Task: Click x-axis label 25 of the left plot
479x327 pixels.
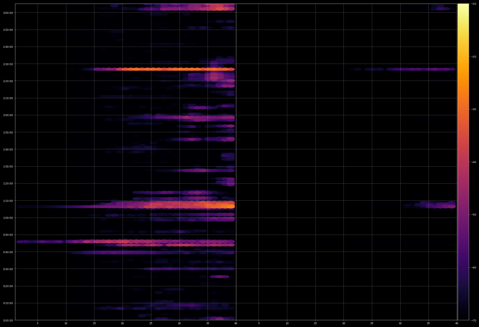Action: pos(151,323)
